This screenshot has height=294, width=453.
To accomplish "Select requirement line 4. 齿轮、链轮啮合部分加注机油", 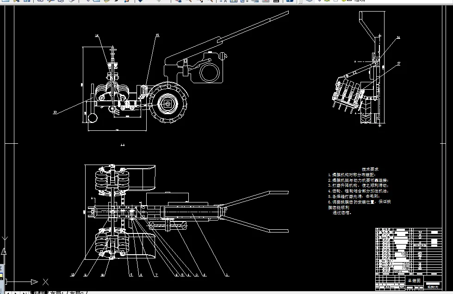I will [x=359, y=191].
